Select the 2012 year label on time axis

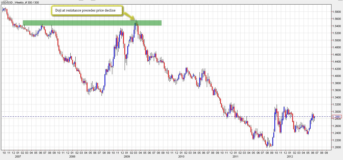pos(289,156)
